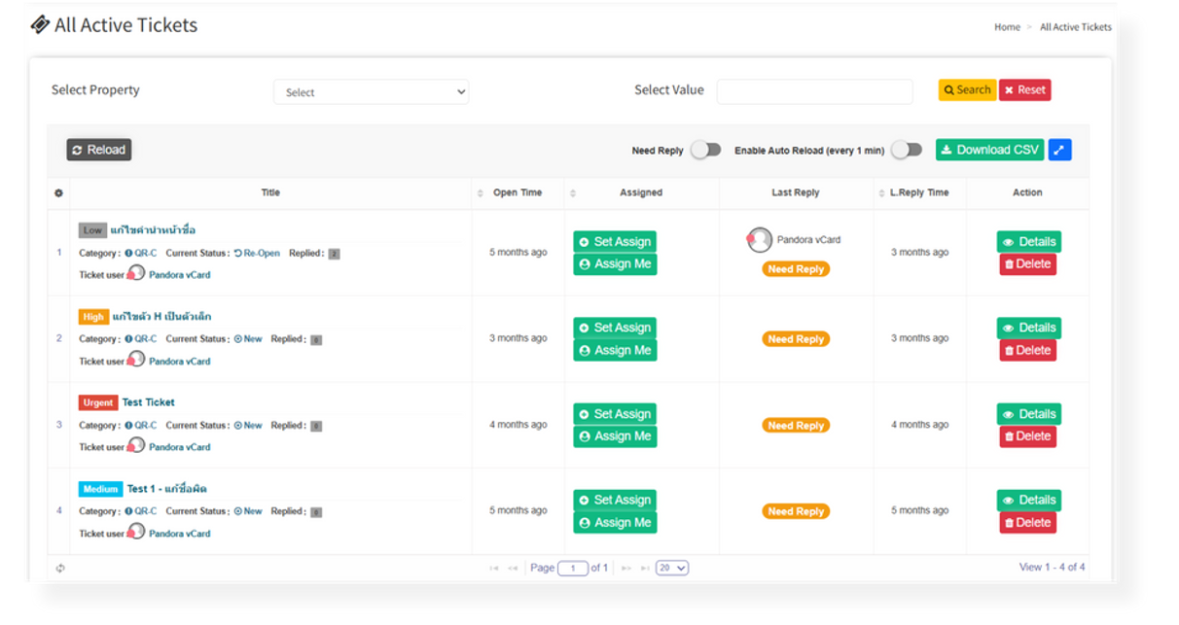Open Details for Test 1 ticket
The width and height of the screenshot is (1179, 625).
click(1029, 500)
